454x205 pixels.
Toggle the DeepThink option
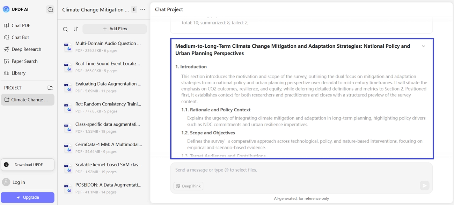click(188, 186)
